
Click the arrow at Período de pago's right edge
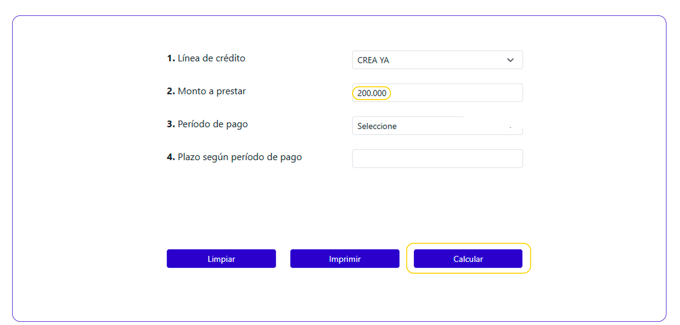pos(510,127)
